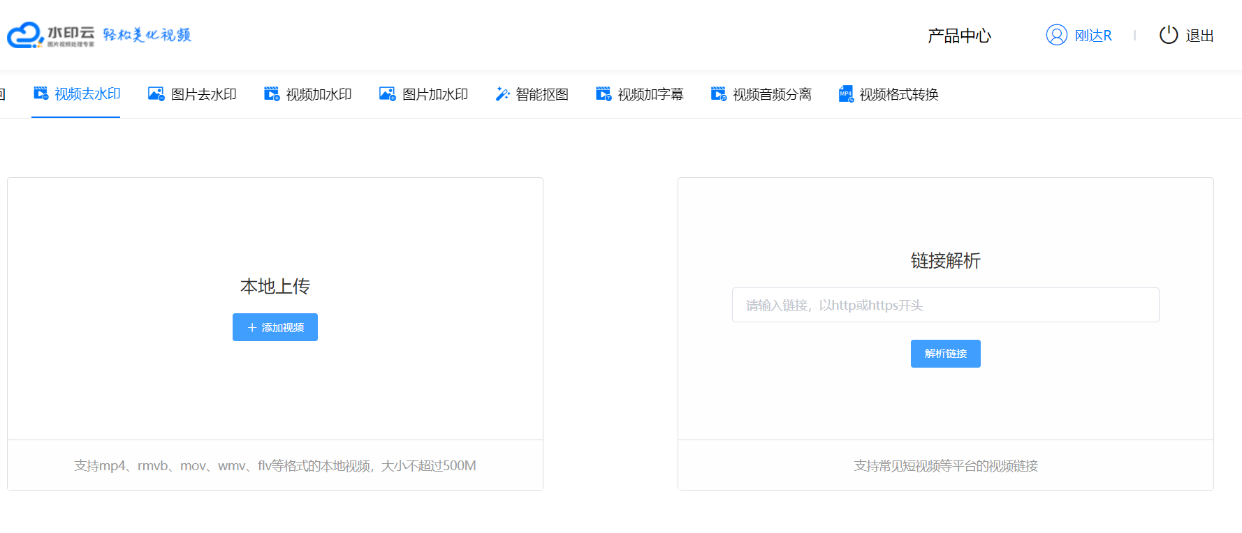Click the 图片加水印 image icon

388,93
